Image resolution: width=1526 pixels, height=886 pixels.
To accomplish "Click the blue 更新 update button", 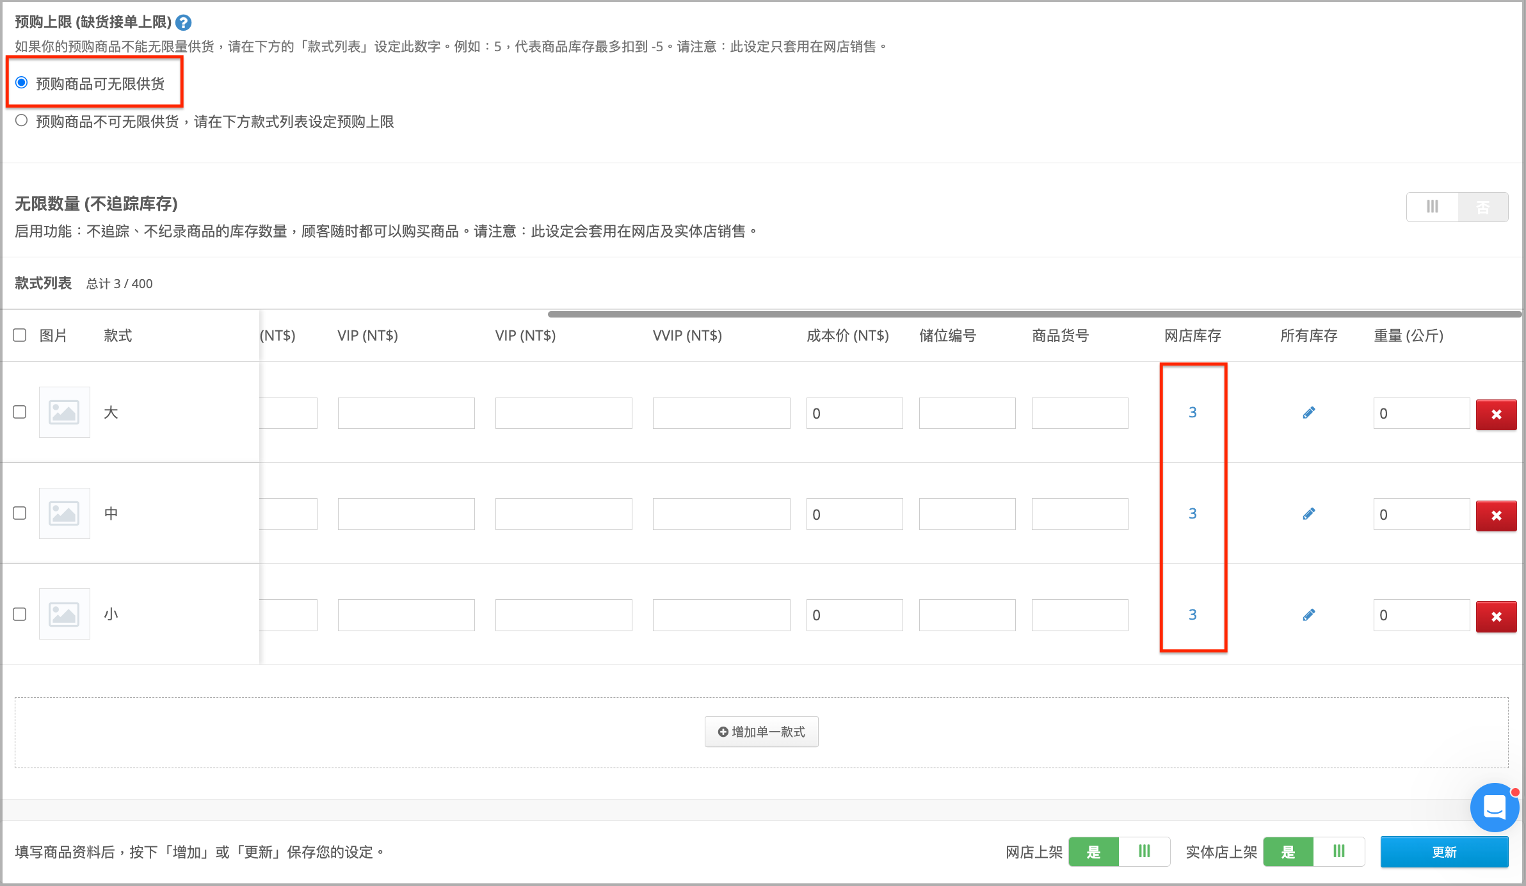I will [1444, 851].
